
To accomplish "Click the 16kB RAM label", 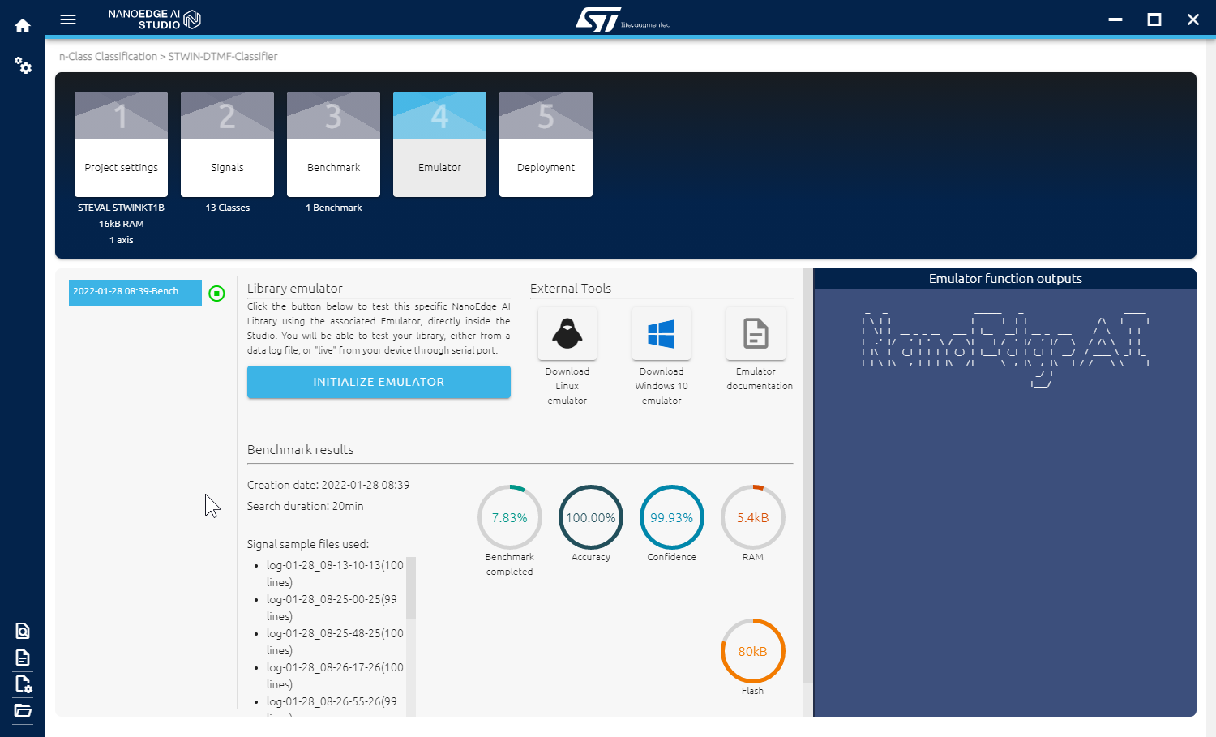I will pos(121,224).
